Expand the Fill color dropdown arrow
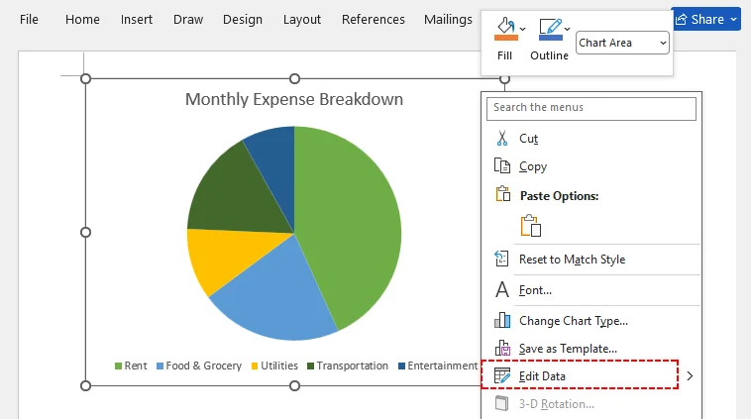Viewport: 751px width, 419px height. point(522,29)
